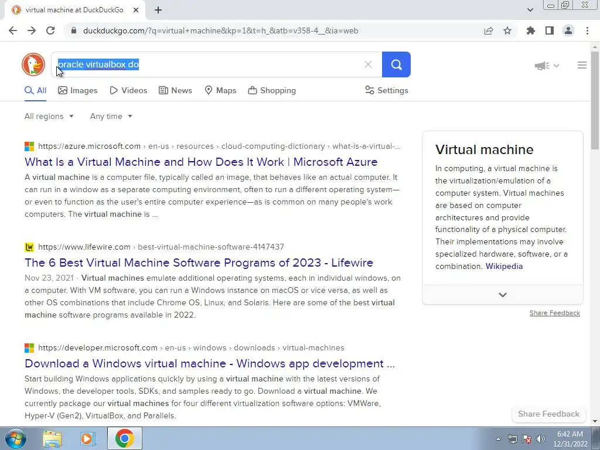The width and height of the screenshot is (600, 450).
Task: Click the Chrome taskbar icon
Action: [124, 438]
